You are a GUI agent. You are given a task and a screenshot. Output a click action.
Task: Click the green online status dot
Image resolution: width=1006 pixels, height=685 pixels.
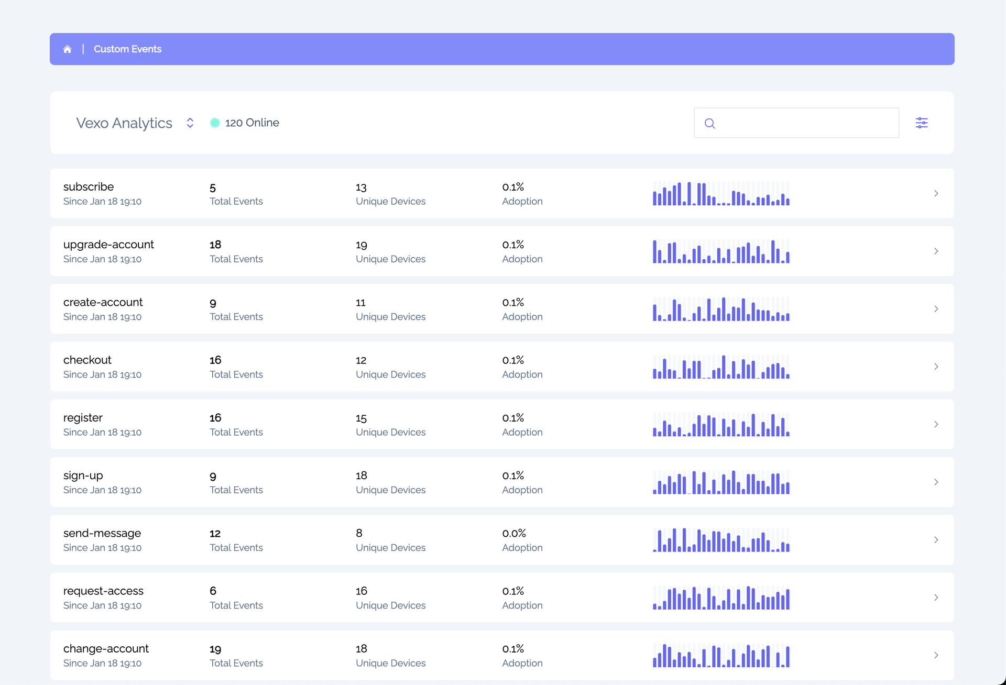point(215,123)
